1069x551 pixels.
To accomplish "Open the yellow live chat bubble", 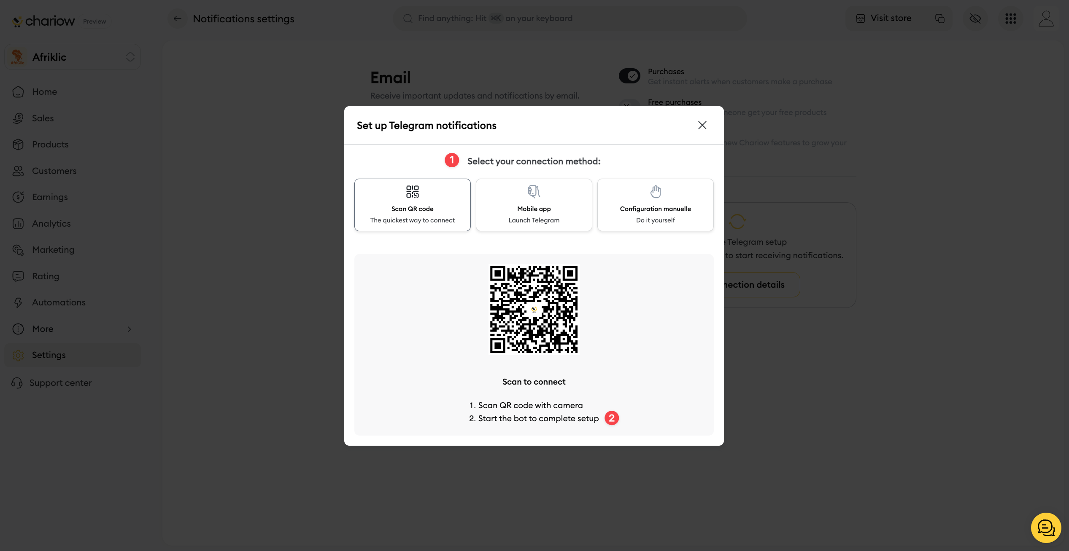I will [1046, 527].
